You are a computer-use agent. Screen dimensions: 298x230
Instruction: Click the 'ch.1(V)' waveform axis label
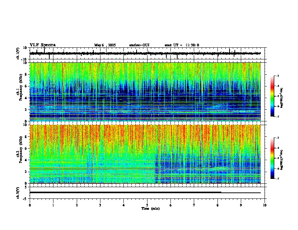point(18,53)
